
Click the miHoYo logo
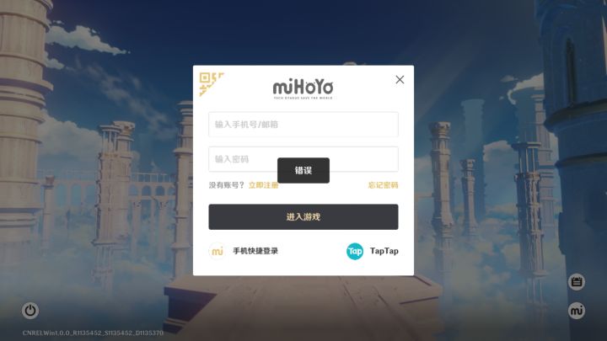pyautogui.click(x=303, y=88)
